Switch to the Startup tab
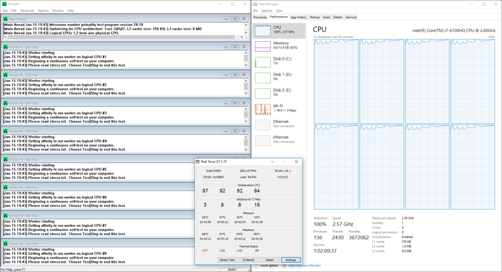The height and width of the screenshot is (272, 502). click(315, 17)
